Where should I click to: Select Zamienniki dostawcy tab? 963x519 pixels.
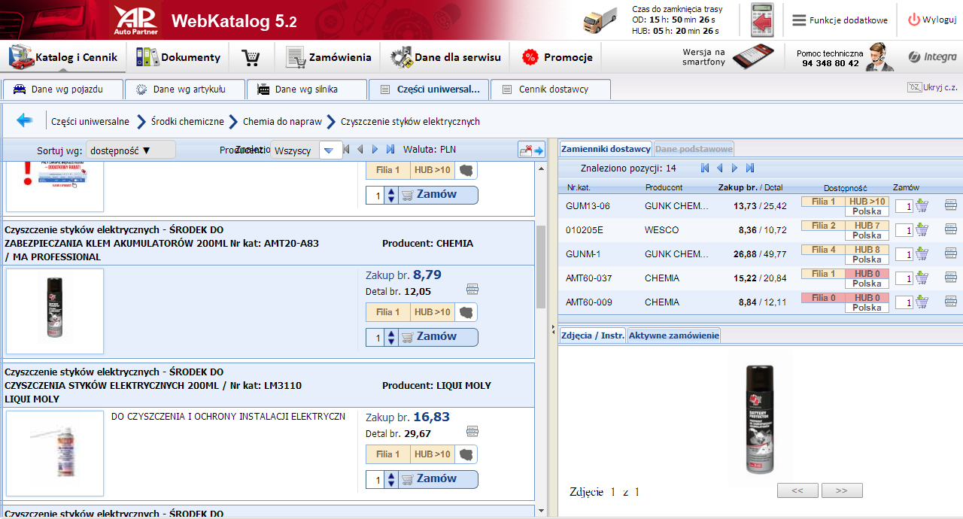606,149
